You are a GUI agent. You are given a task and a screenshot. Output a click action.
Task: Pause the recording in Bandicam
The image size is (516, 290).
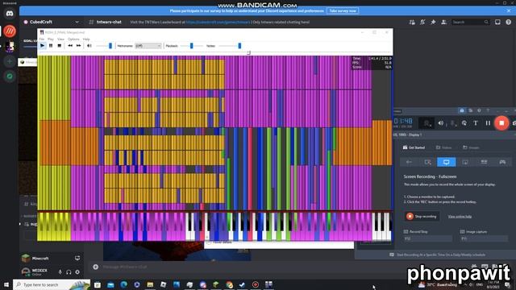pyautogui.click(x=488, y=123)
